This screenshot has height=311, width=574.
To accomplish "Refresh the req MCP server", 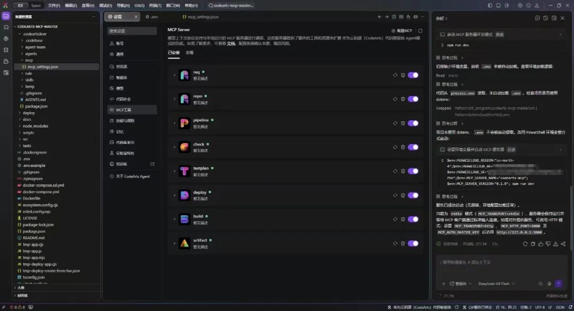I will click(x=395, y=75).
